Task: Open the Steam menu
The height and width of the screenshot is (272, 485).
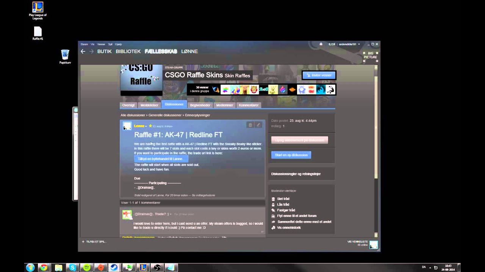Action: point(84,44)
